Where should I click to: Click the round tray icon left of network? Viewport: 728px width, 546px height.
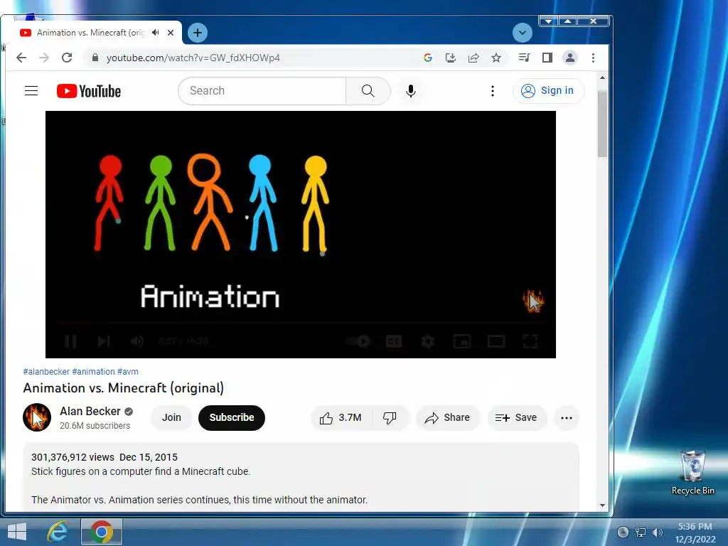pyautogui.click(x=623, y=532)
